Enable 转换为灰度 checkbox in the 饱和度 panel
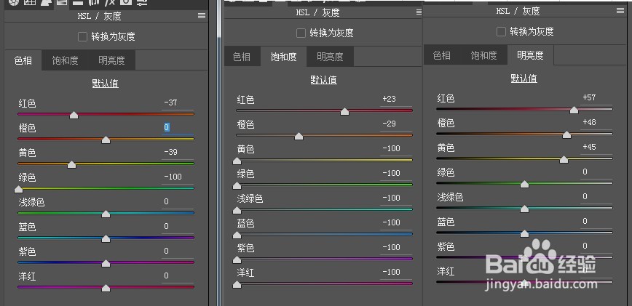Screen dimensions: 632x306 coord(301,33)
